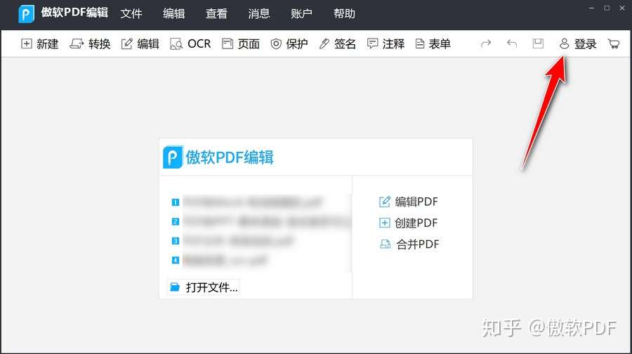The height and width of the screenshot is (354, 632).
Task: Click the undo arrow icon
Action: pos(512,43)
